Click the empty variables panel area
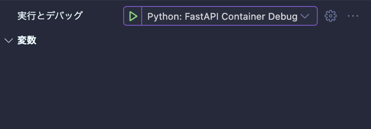This screenshot has height=129, width=371. point(185,87)
